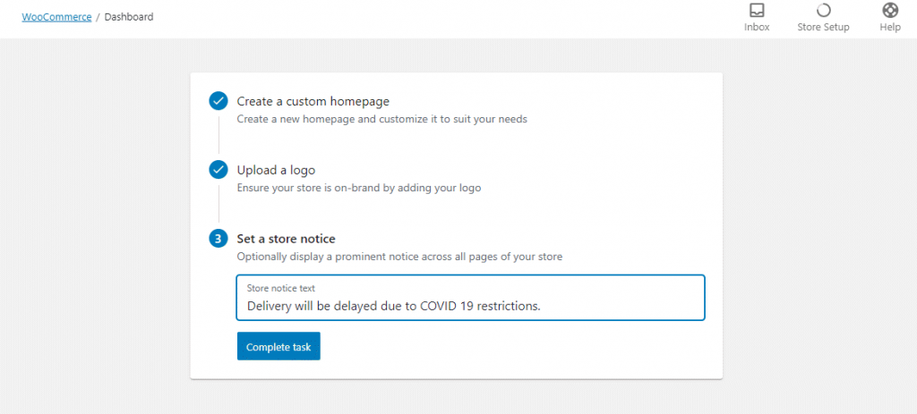Image resolution: width=917 pixels, height=414 pixels.
Task: Click the Help label text
Action: click(x=890, y=28)
